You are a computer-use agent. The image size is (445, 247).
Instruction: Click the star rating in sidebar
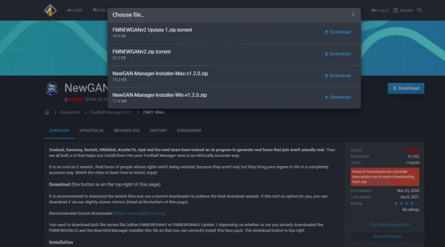pos(406,203)
